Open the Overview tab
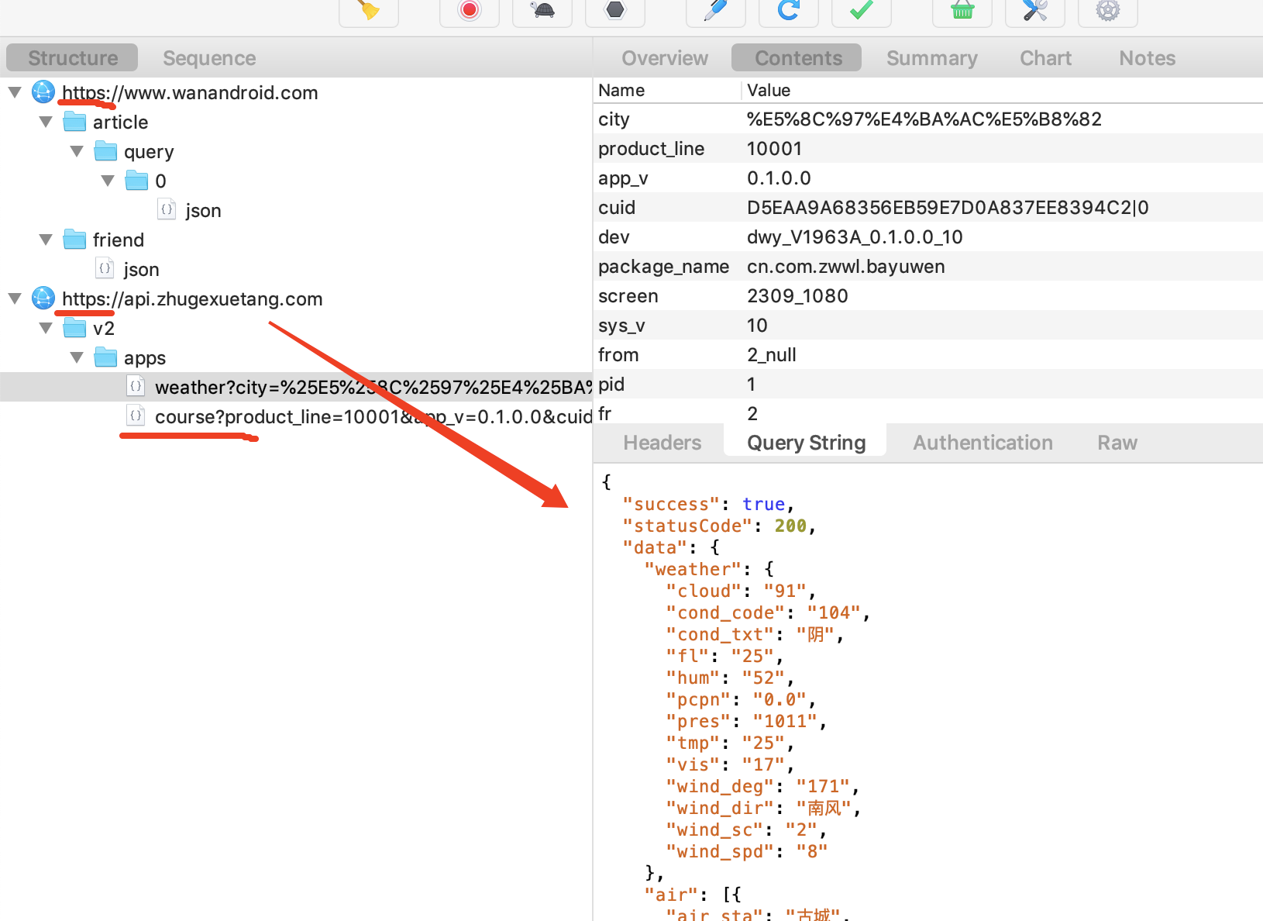Image resolution: width=1263 pixels, height=921 pixels. tap(665, 58)
